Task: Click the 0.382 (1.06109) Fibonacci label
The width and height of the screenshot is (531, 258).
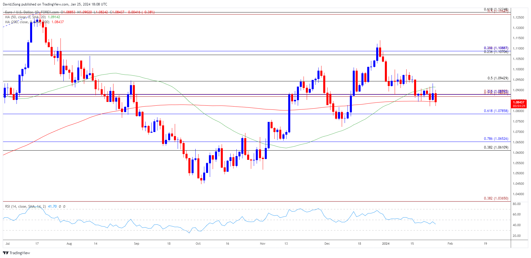Action: [496, 147]
